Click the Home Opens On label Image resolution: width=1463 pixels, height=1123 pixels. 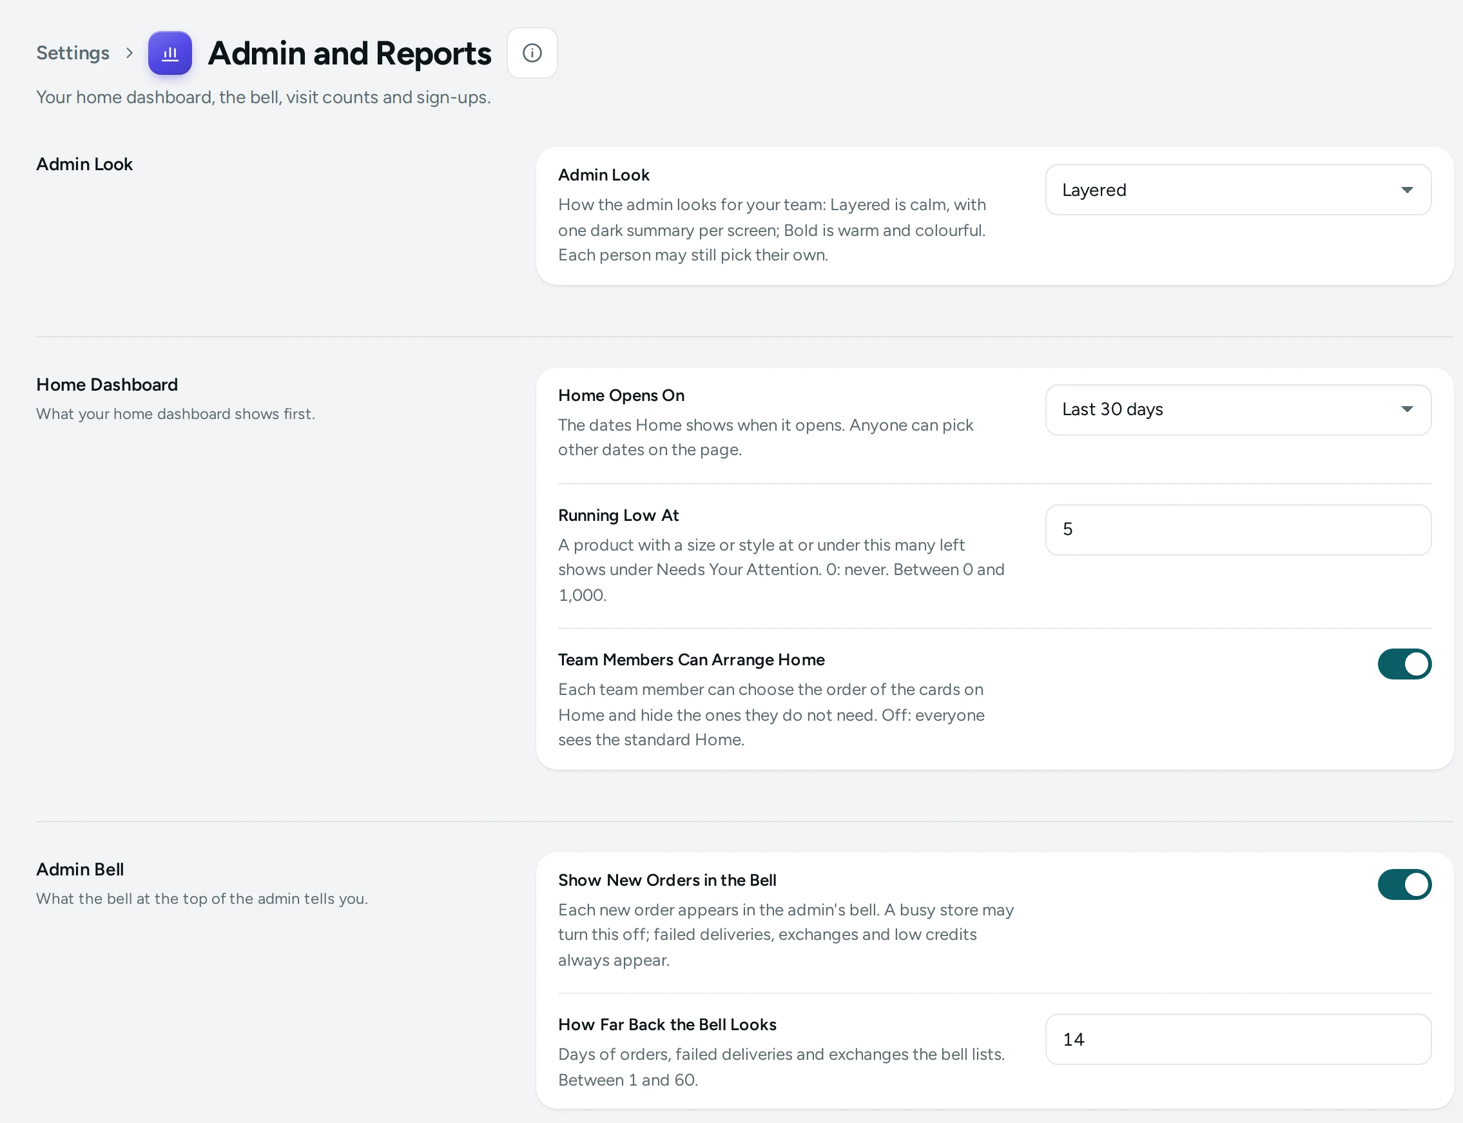[621, 395]
